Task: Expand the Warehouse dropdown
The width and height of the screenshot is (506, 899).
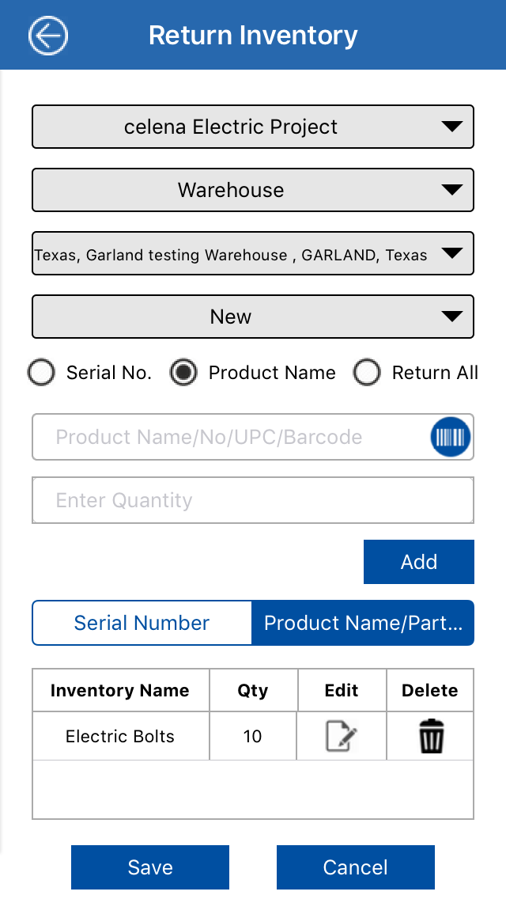Action: (253, 190)
